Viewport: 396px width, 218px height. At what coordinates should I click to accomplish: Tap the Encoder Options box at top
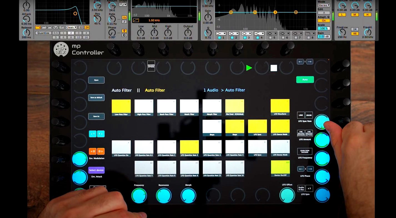point(151,66)
